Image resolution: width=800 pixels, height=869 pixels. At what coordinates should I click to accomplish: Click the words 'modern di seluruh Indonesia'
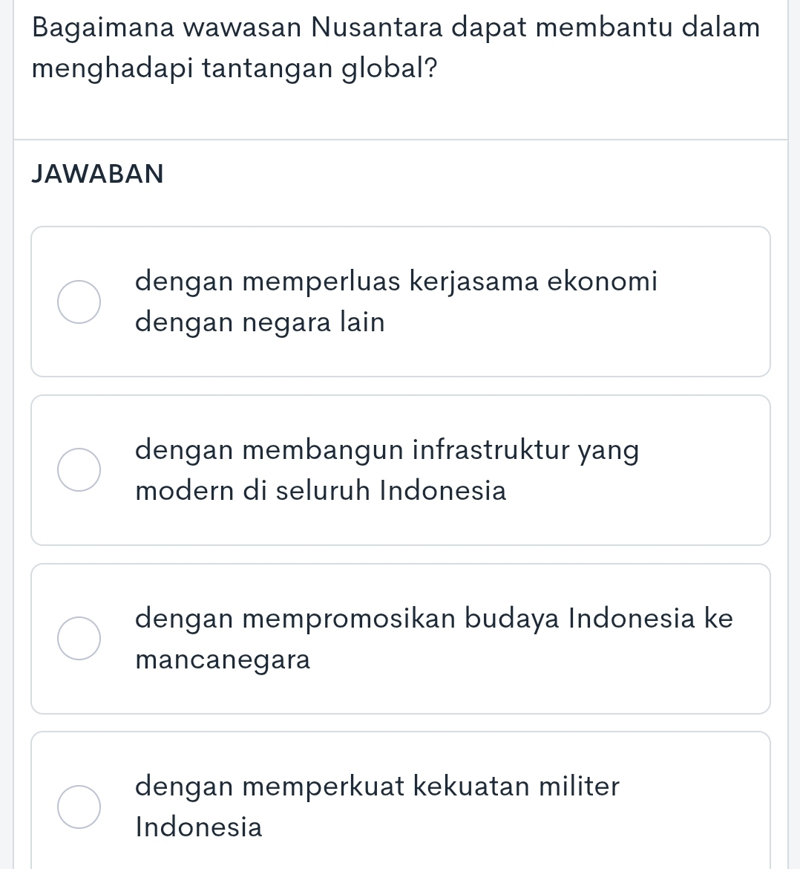(321, 491)
